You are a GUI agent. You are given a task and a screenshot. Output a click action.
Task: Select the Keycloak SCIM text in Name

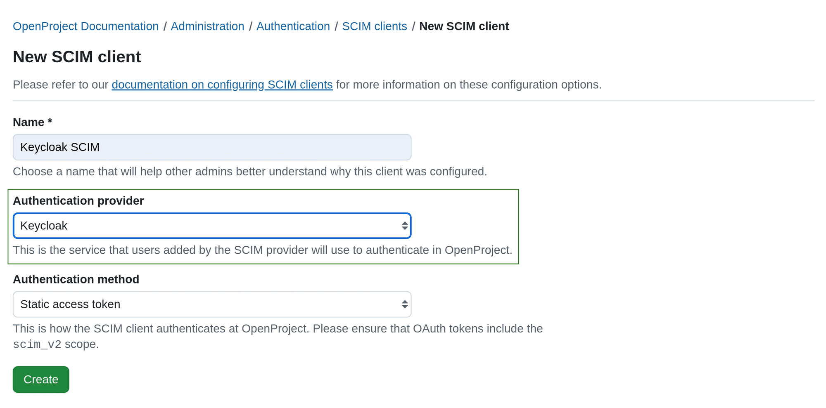pyautogui.click(x=60, y=147)
